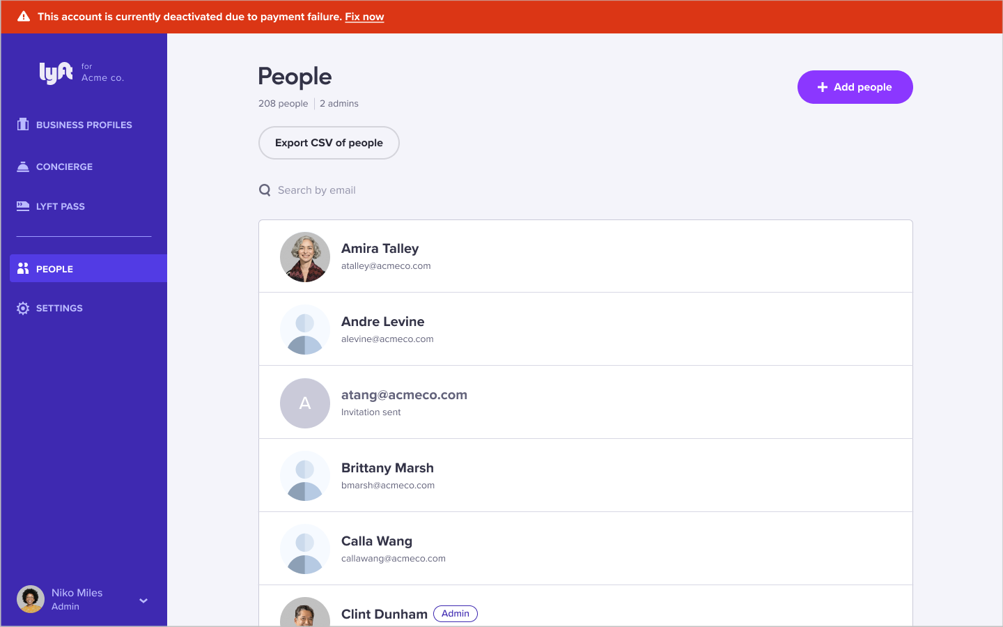Click the Business Profiles building icon
This screenshot has height=627, width=1003.
pos(23,125)
